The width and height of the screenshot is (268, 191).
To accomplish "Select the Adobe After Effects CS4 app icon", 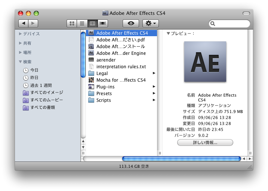I will coord(91,33).
